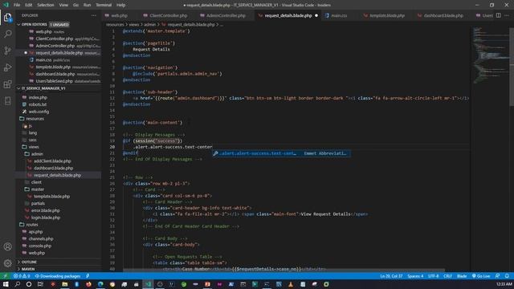The height and width of the screenshot is (289, 514).
Task: Open File Explorer from the taskbar
Action: pos(64,284)
